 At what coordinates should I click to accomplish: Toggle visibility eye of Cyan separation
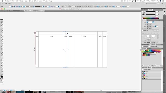coord(142,73)
